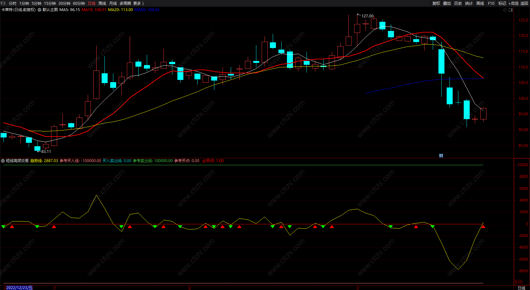Click the 127.00 high price label
The height and width of the screenshot is (290, 530).
pyautogui.click(x=367, y=16)
